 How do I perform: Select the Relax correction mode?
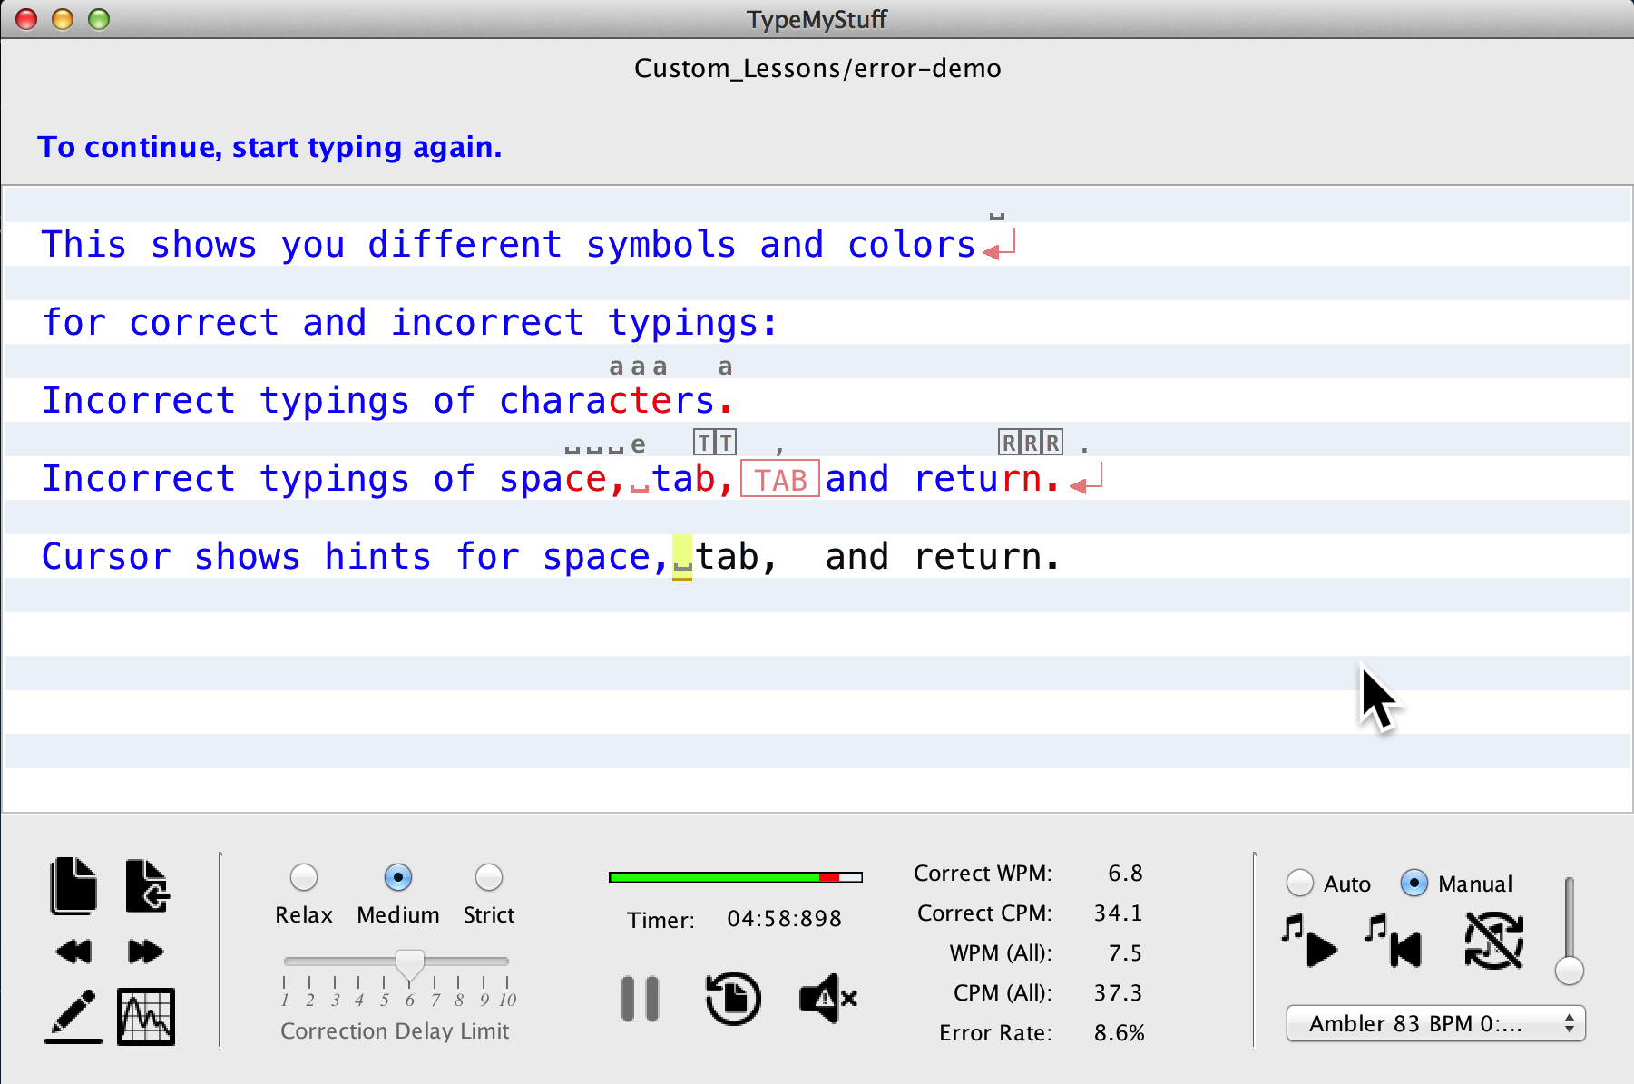point(304,877)
